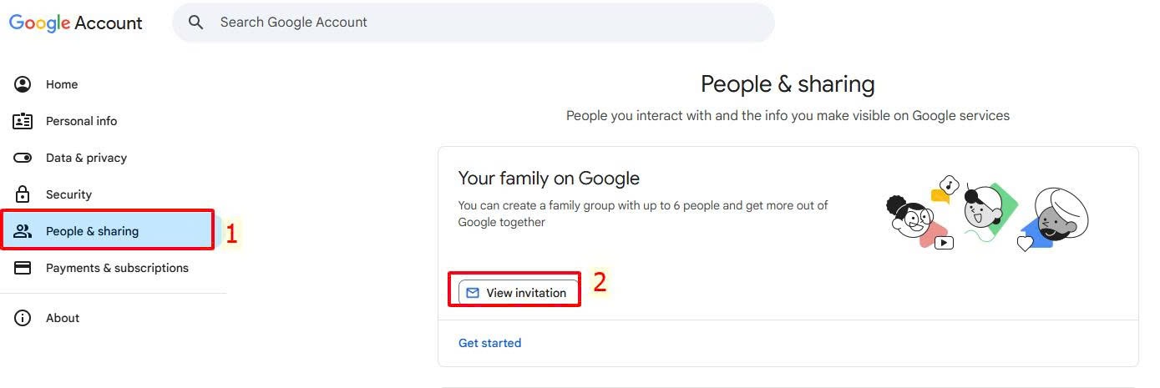Click the Payments credit card icon
This screenshot has width=1160, height=388.
[23, 268]
